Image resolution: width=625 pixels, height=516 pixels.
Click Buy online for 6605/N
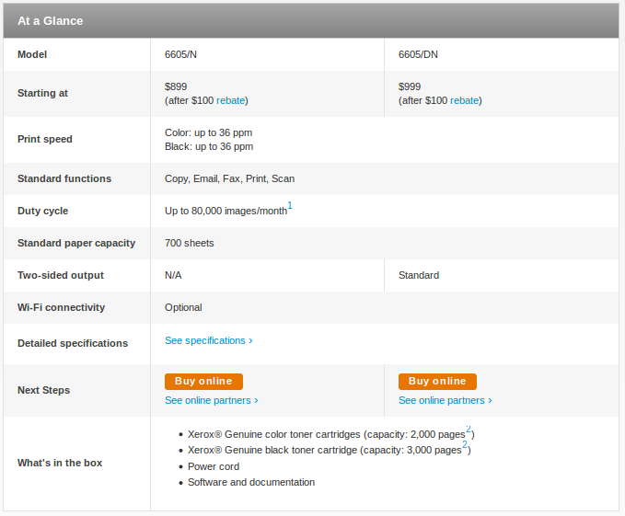(203, 382)
